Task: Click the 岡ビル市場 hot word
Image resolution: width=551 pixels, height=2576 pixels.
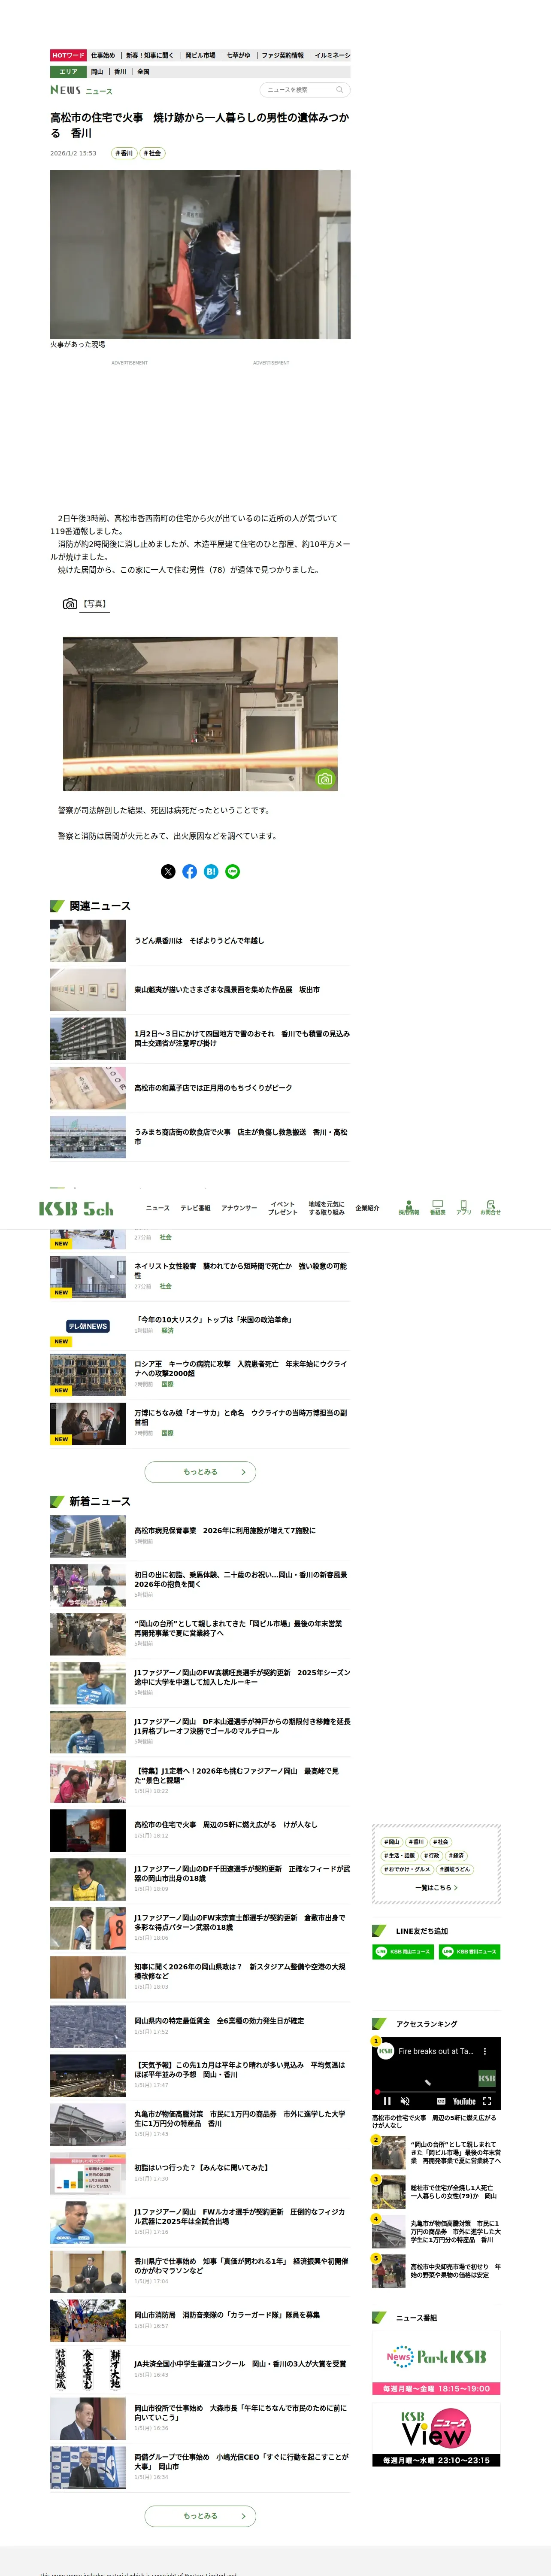Action: coord(200,56)
